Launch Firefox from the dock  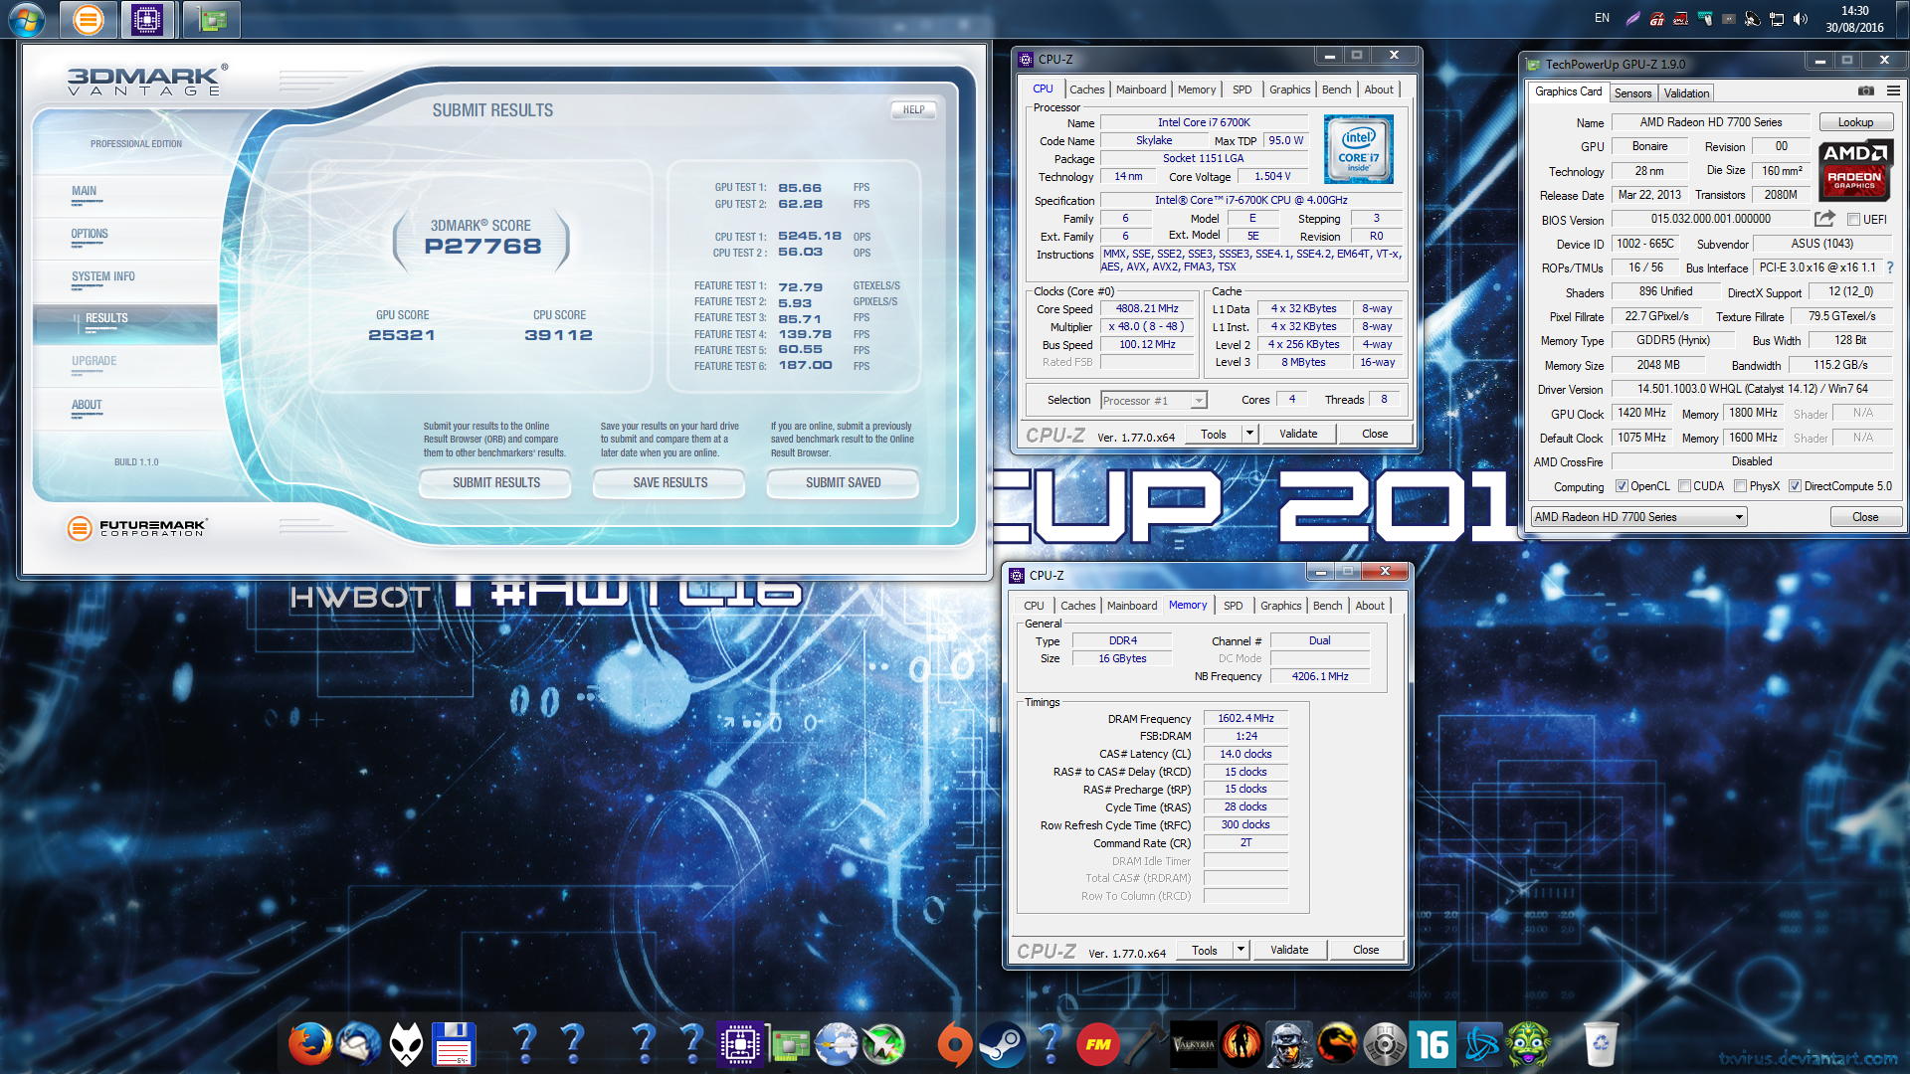(310, 1044)
